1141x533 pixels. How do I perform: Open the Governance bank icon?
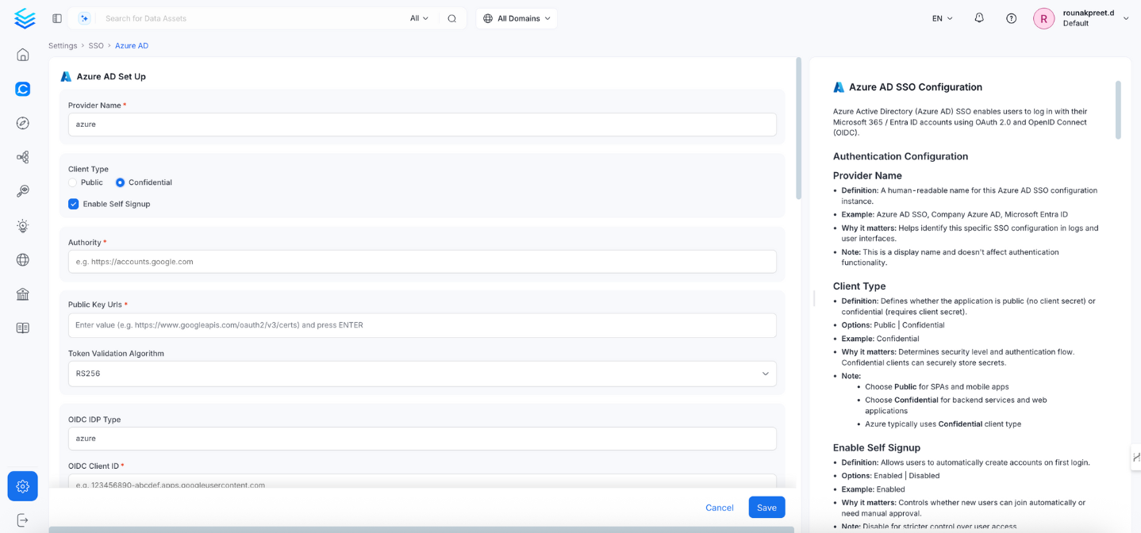[x=23, y=294]
